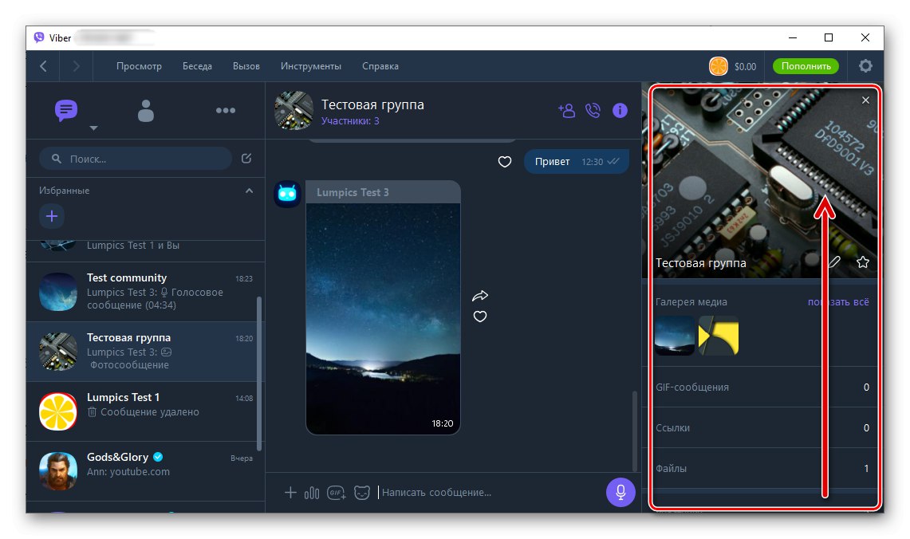Open the sticker panel
The width and height of the screenshot is (910, 539).
362,493
